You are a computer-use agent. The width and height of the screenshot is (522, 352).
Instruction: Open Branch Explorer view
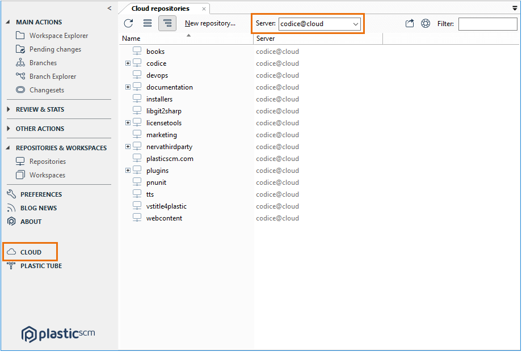point(53,76)
